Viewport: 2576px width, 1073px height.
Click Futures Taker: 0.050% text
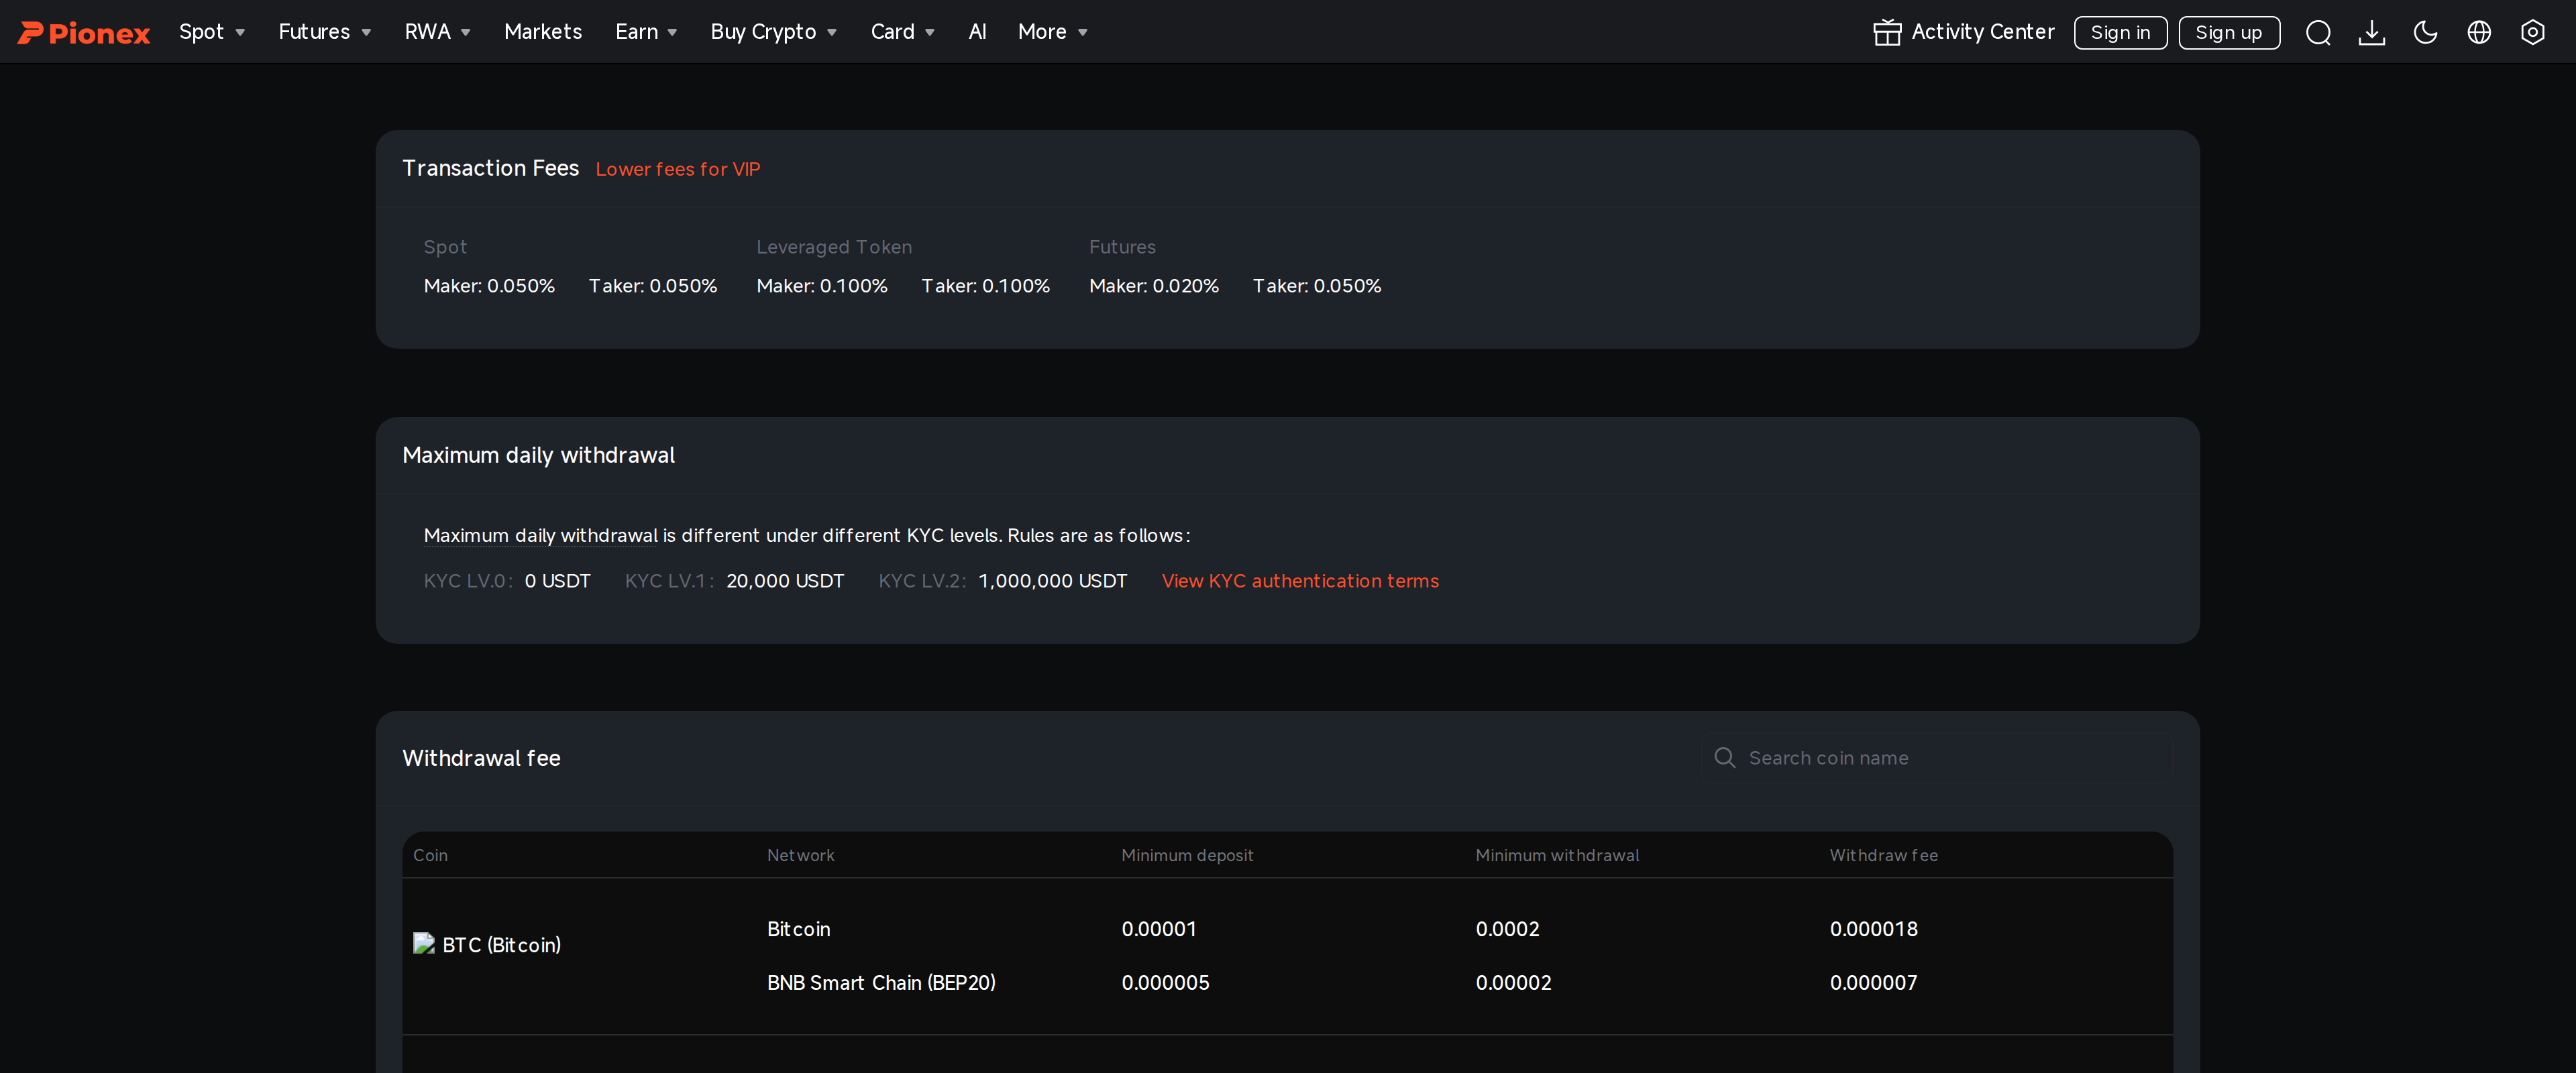point(1316,286)
